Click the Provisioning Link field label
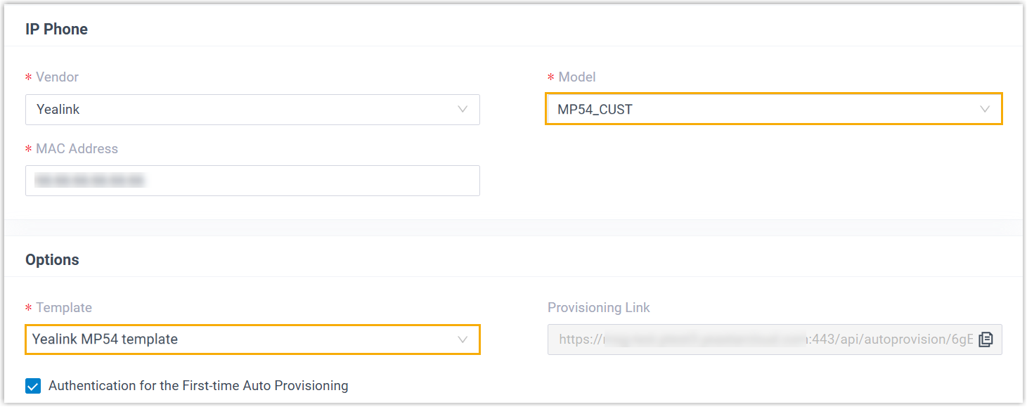 pyautogui.click(x=598, y=308)
